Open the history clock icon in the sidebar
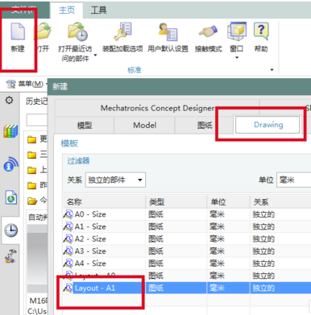The width and height of the screenshot is (311, 315). [x=11, y=230]
